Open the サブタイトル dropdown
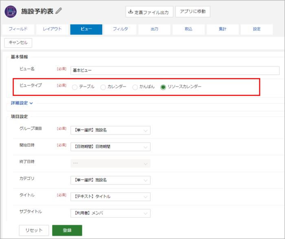Screen dimensions: 285x239 pos(110,213)
